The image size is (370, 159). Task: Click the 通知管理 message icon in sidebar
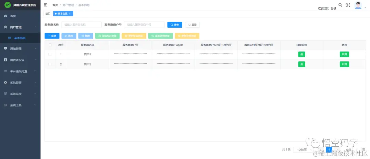(x=5, y=48)
